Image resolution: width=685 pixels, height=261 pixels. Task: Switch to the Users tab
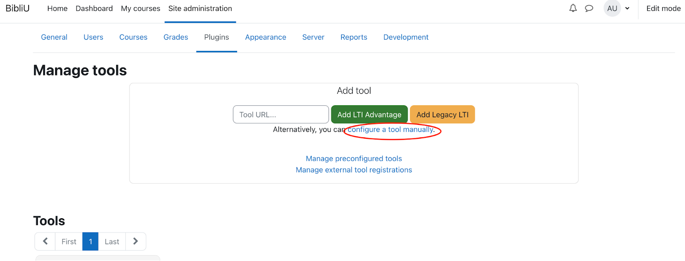click(93, 37)
